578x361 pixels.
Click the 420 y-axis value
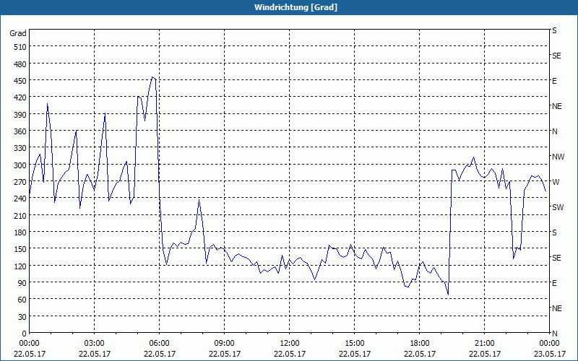pos(20,97)
